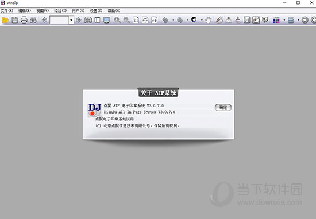Open the 文件(F) menu
The image size is (316, 219).
(7, 11)
